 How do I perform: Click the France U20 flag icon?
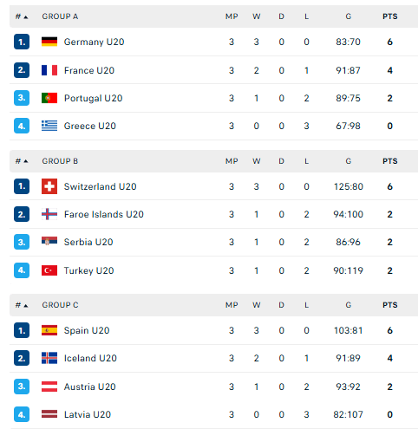tap(49, 70)
